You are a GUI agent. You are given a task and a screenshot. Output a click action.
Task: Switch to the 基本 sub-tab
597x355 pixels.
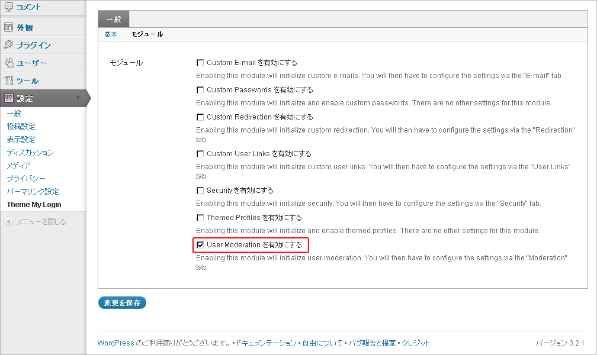(110, 34)
